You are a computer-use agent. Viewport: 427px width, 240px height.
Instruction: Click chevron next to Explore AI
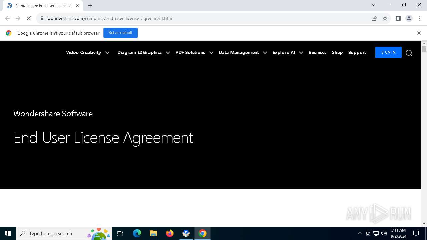coord(301,53)
